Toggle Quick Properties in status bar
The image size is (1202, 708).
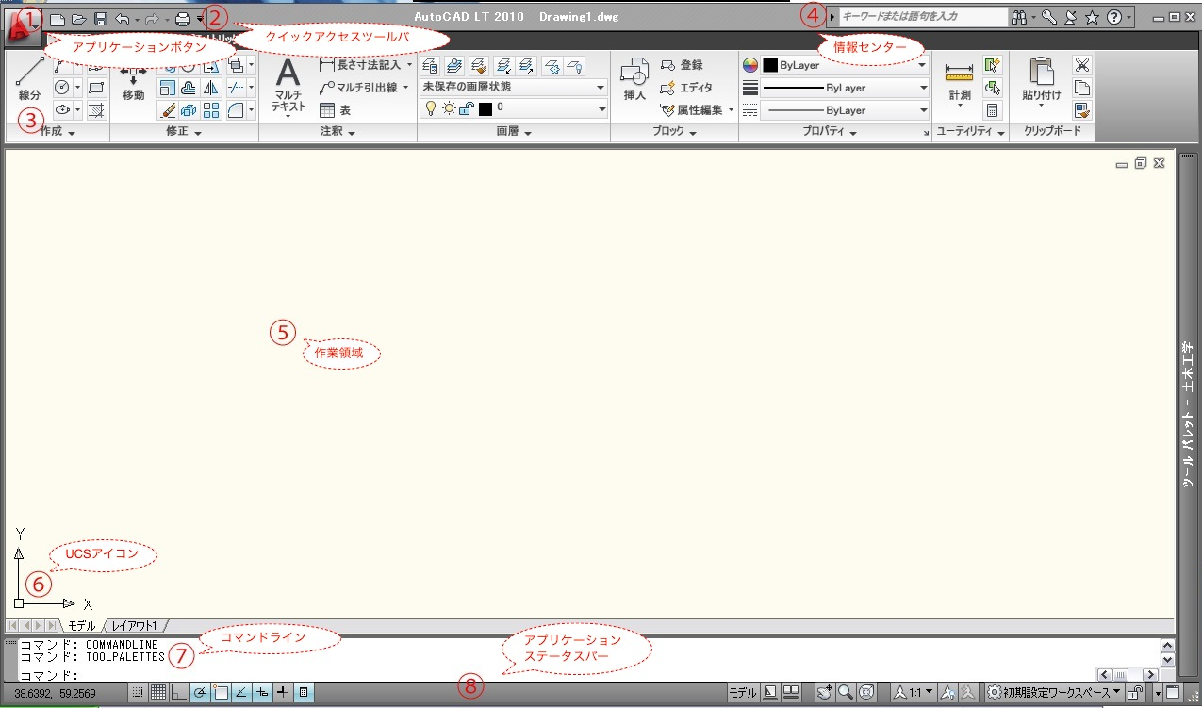304,693
